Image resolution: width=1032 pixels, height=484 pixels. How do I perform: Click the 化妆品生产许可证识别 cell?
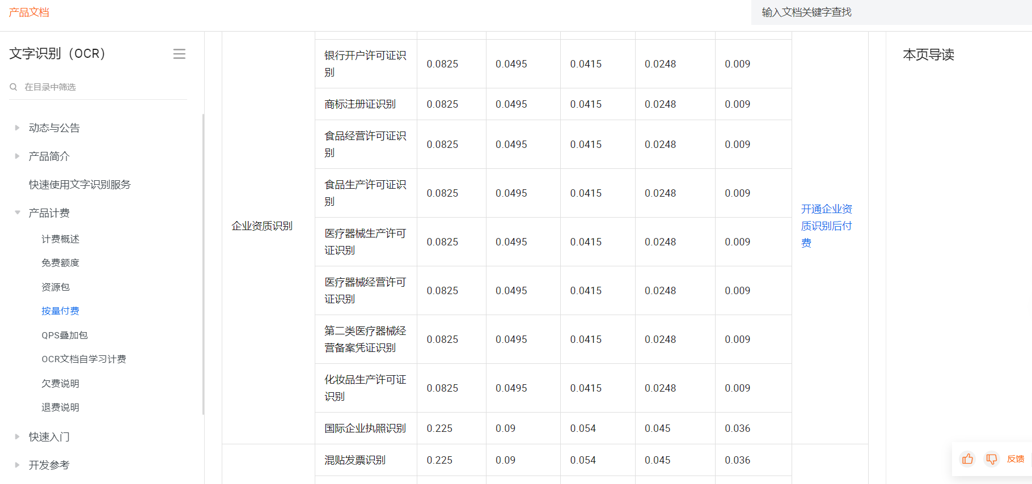pyautogui.click(x=366, y=388)
